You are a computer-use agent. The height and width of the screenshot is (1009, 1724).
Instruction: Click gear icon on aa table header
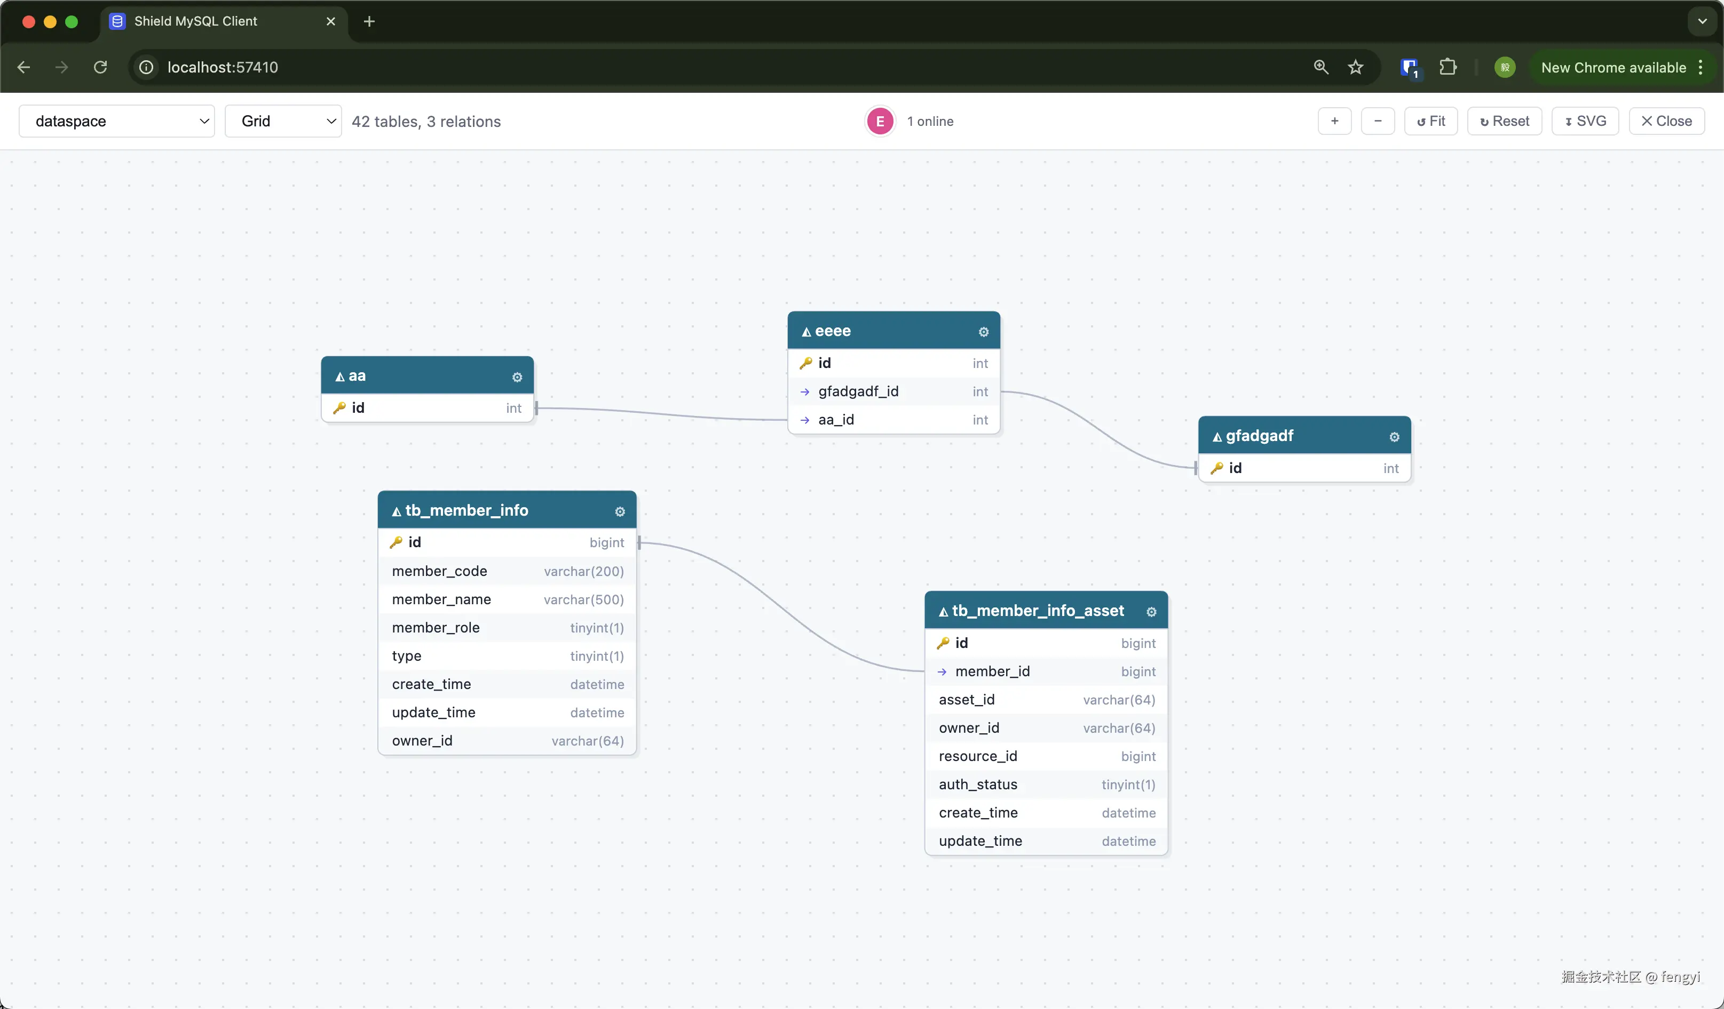pyautogui.click(x=517, y=377)
